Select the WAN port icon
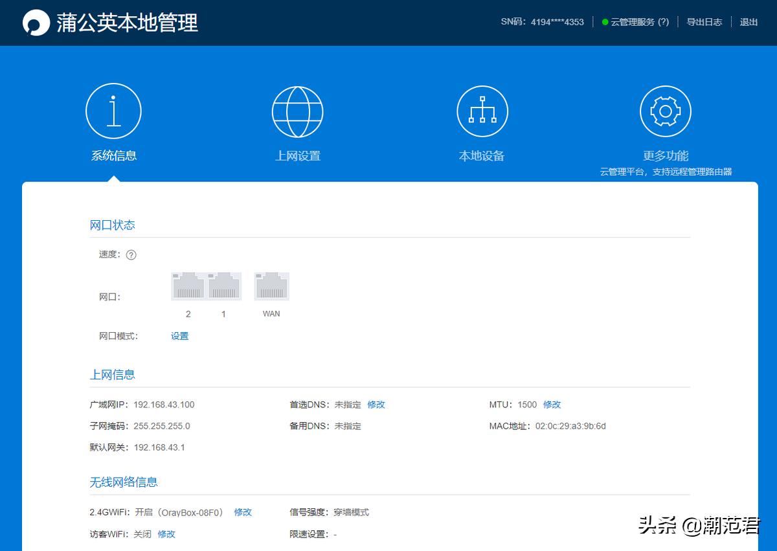 271,285
